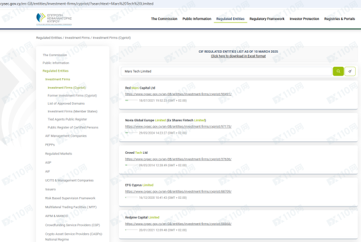Open the Crowd Tech Ltd result title
Image resolution: width=361 pixels, height=242 pixels.
136,153
